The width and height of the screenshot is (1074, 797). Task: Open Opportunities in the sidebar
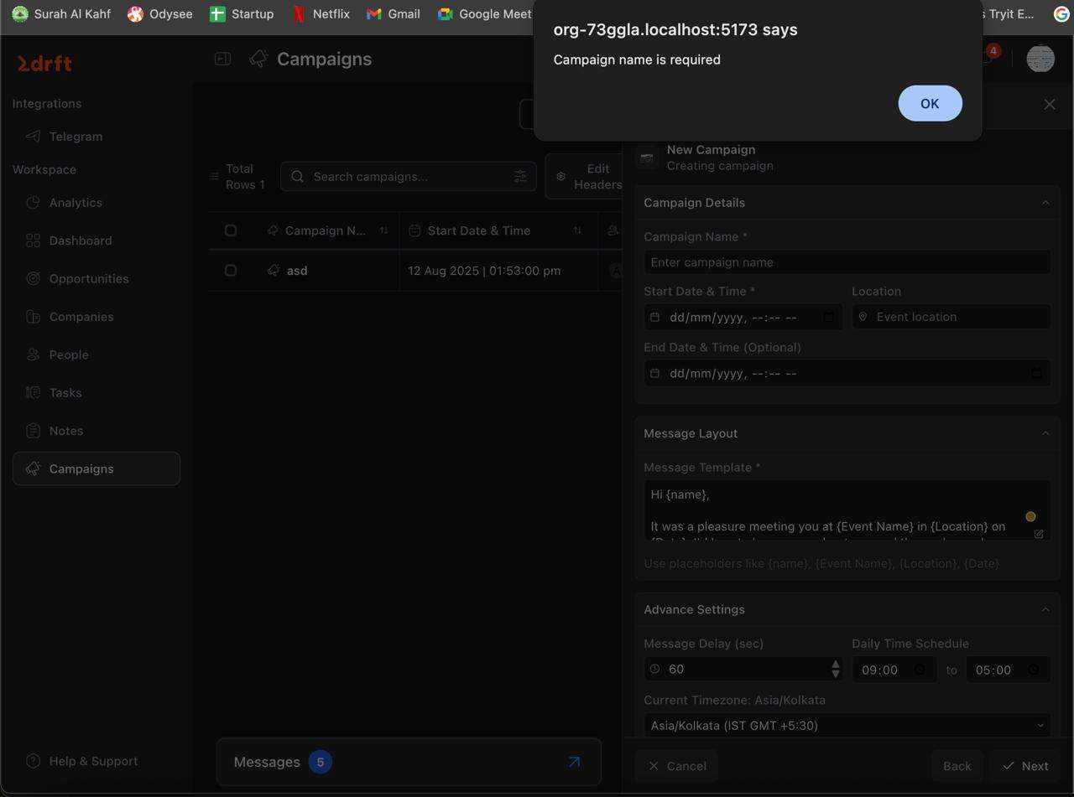tap(89, 278)
